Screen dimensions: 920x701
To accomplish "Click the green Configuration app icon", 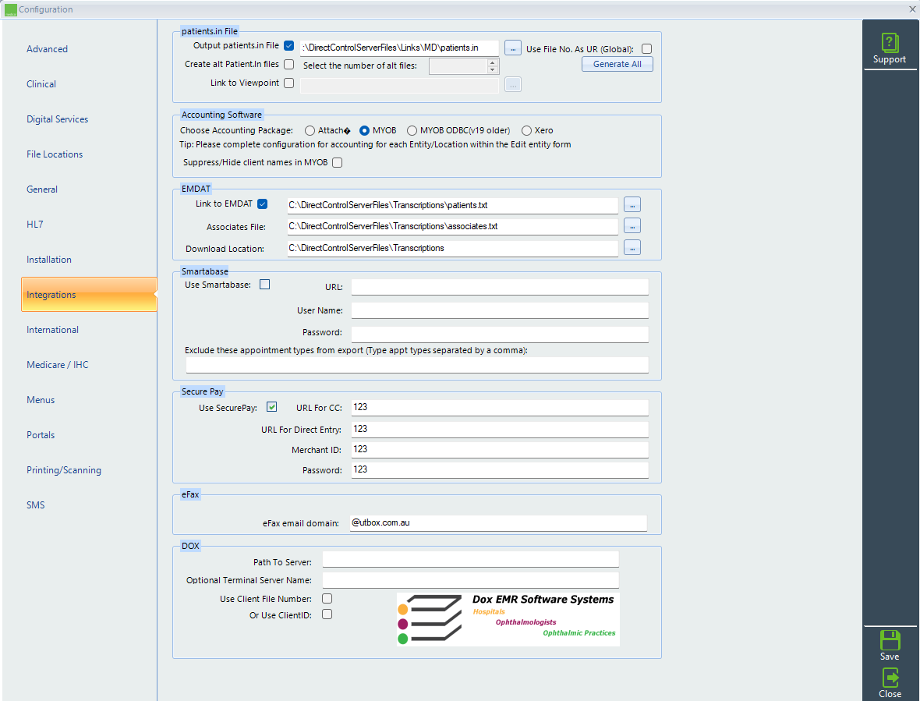I will (x=11, y=9).
